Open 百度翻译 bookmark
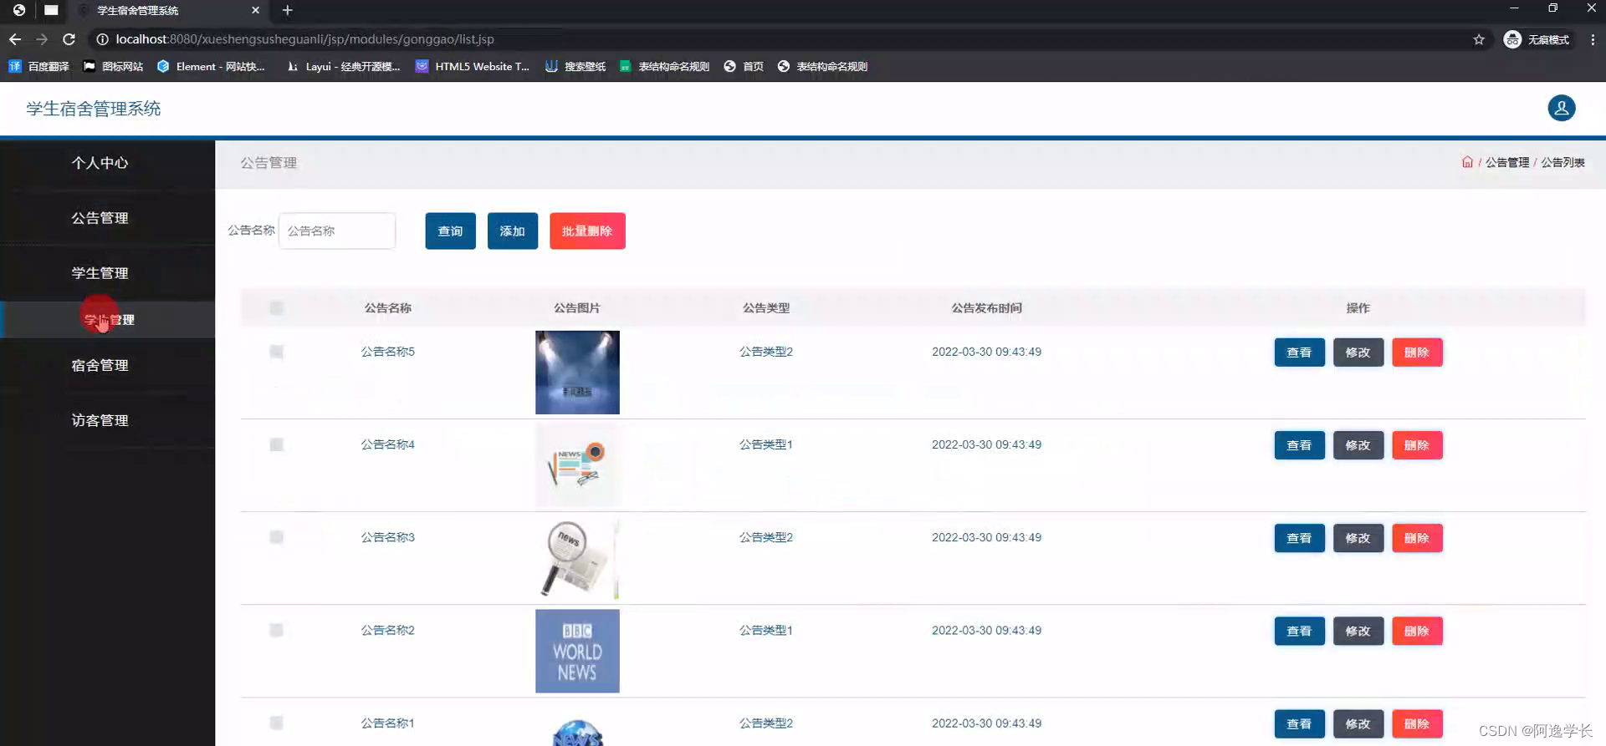1606x746 pixels. [x=38, y=66]
